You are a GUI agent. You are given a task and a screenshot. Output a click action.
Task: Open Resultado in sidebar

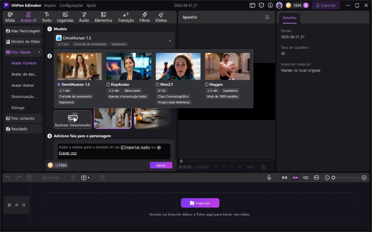point(23,129)
